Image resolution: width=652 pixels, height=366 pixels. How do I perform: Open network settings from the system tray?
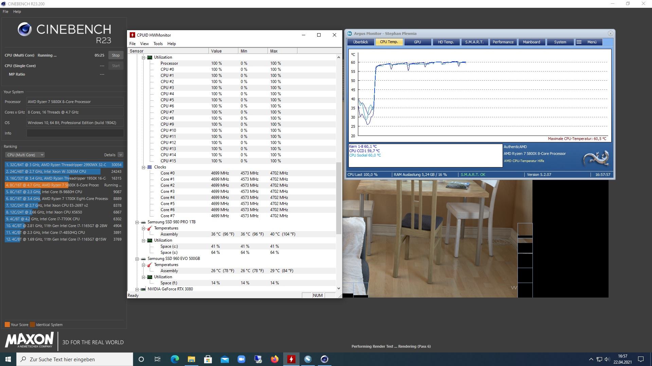click(x=599, y=359)
